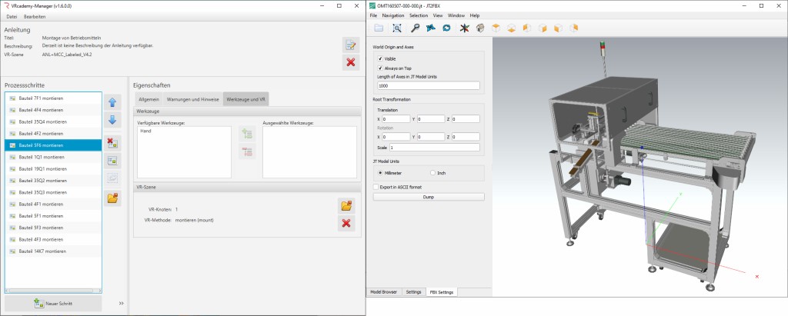
Task: Click the rotate/refresh view icon
Action: pyautogui.click(x=446, y=28)
